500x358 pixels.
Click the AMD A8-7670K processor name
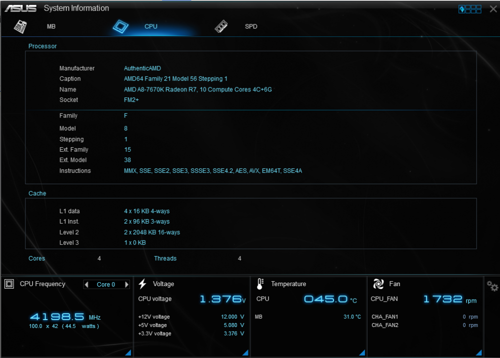(x=197, y=89)
